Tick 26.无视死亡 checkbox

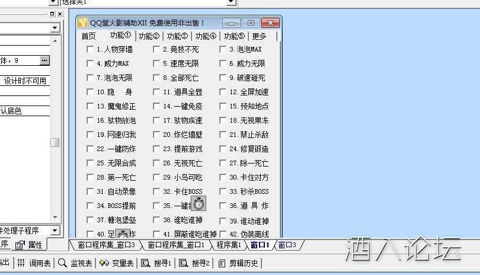point(156,163)
